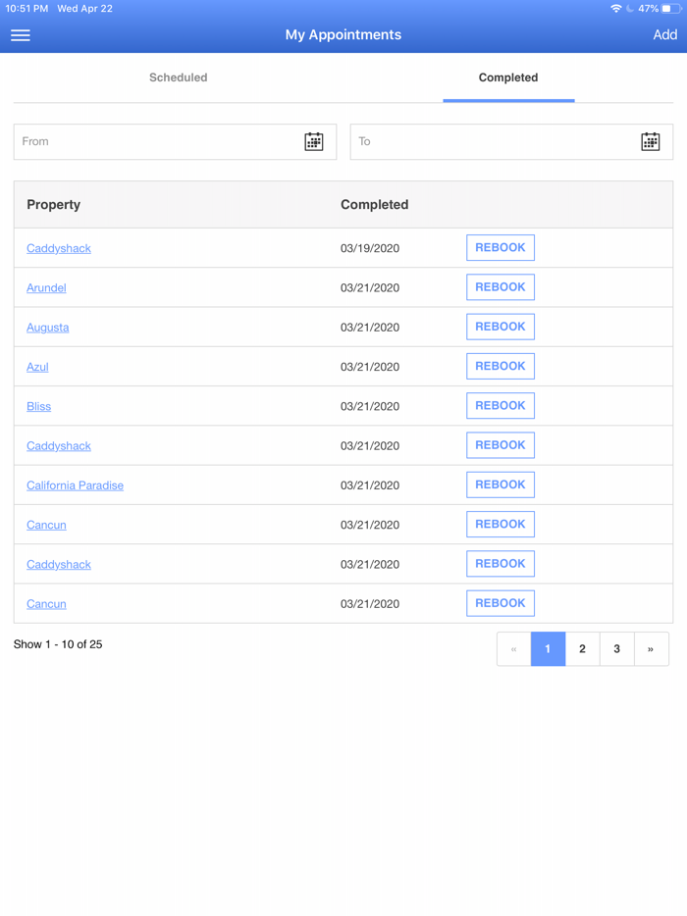Jump to next pages with » button
687x916 pixels.
tap(651, 649)
